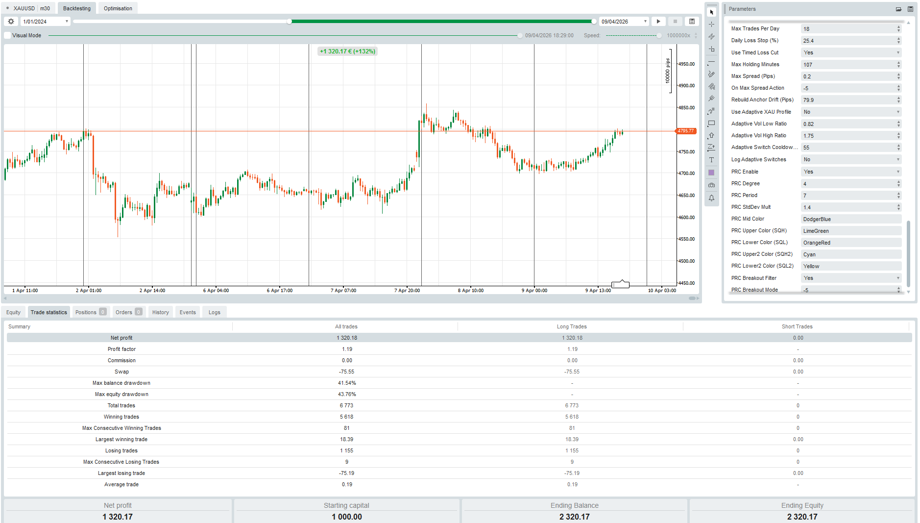Image resolution: width=920 pixels, height=523 pixels.
Task: Open the freehand pencil drawing tool
Action: (x=712, y=74)
